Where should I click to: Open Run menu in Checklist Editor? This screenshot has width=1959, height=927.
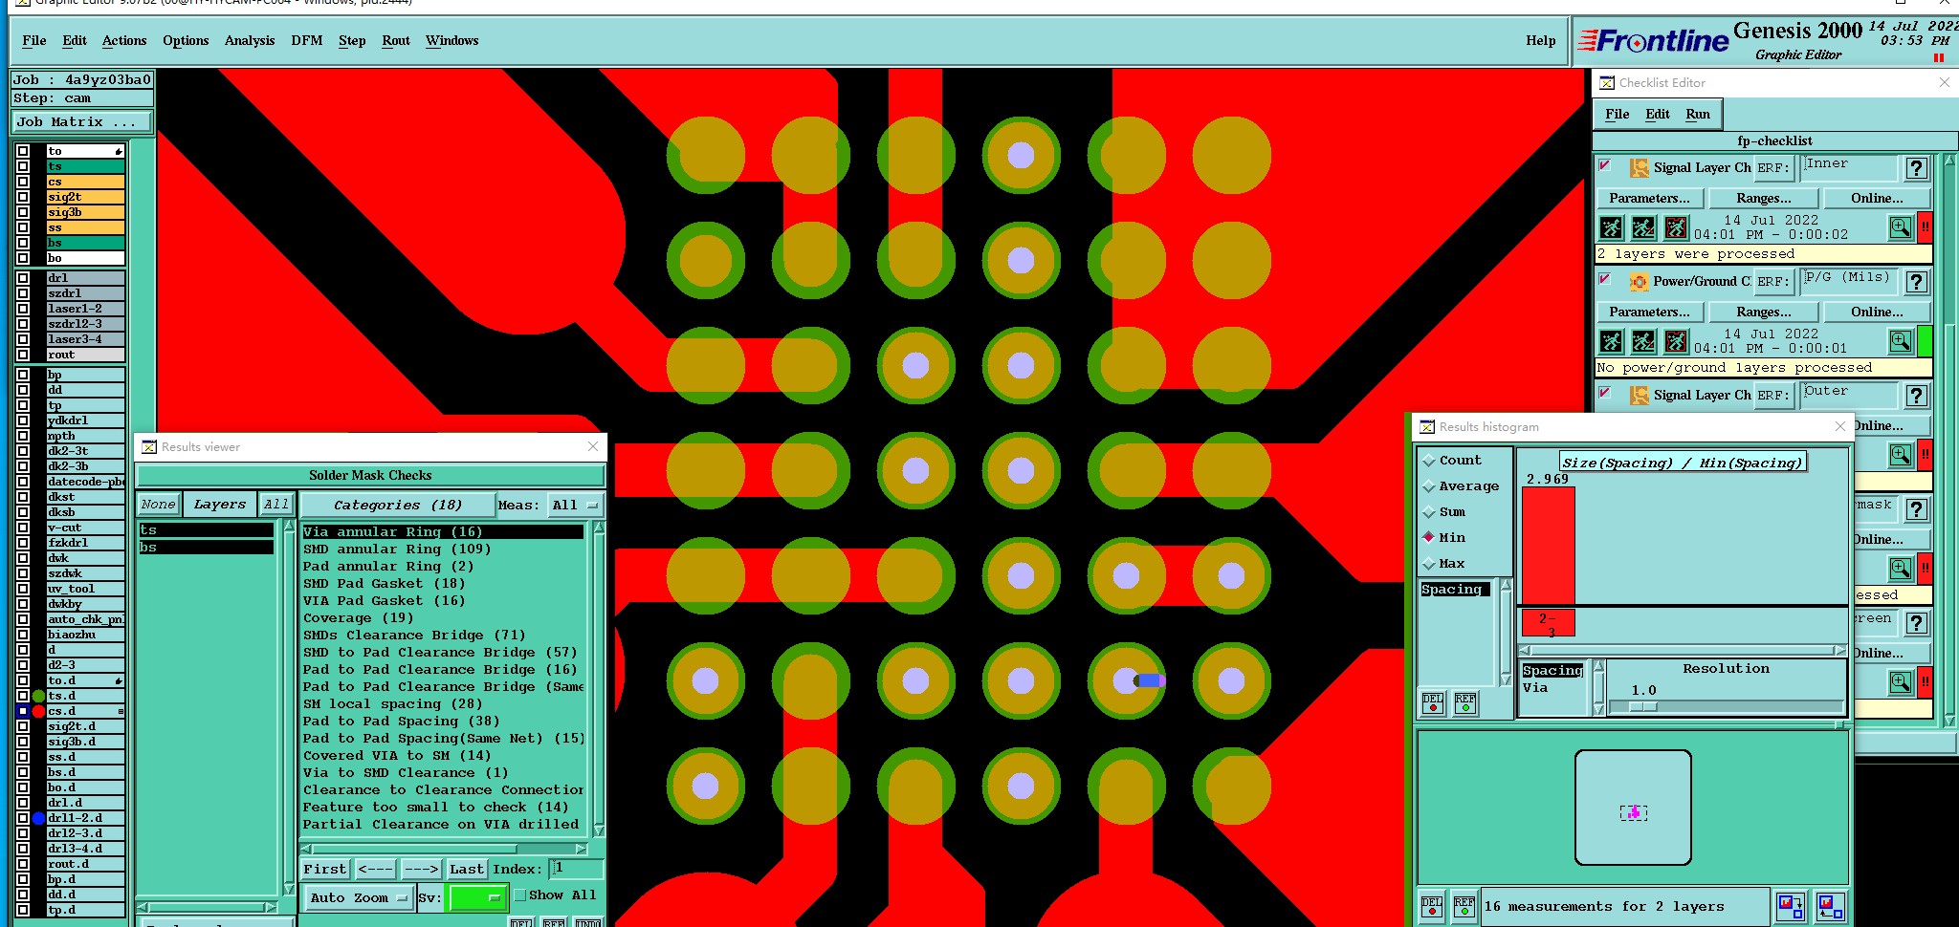tap(1698, 114)
